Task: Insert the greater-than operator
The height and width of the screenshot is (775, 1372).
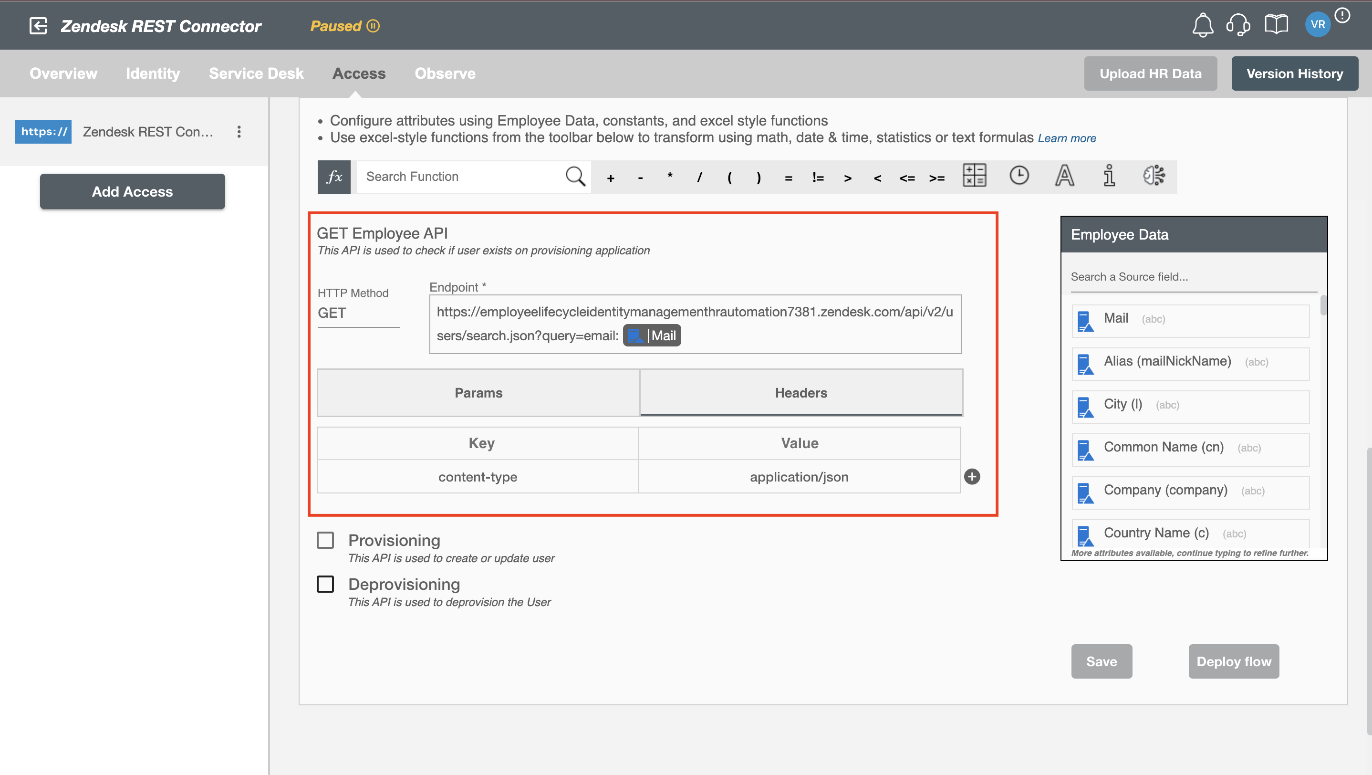Action: [847, 178]
